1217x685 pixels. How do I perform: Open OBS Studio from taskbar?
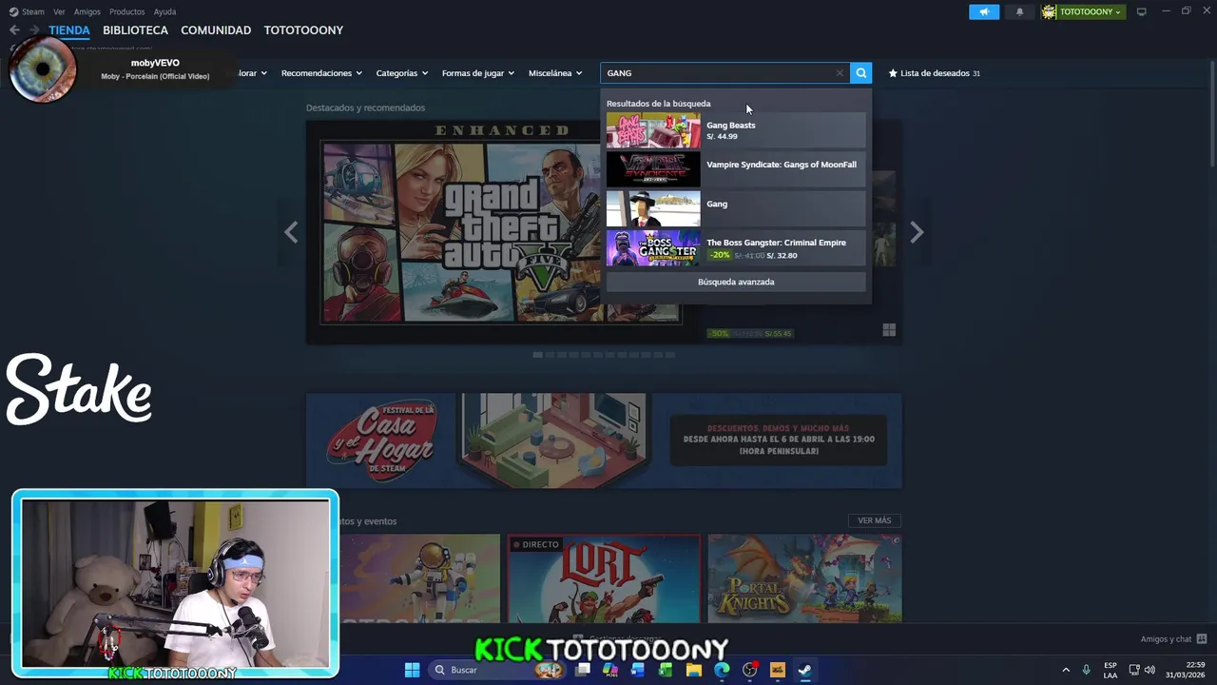pyautogui.click(x=749, y=670)
